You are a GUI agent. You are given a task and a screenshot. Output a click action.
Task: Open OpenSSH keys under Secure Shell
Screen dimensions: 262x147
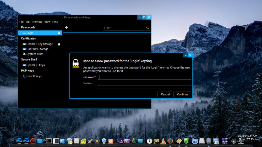(35, 65)
